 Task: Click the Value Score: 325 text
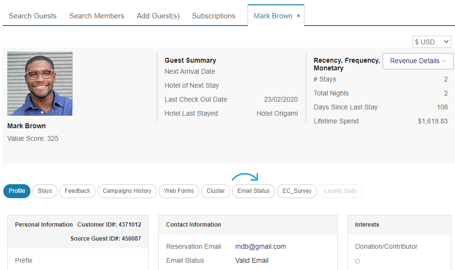(33, 139)
